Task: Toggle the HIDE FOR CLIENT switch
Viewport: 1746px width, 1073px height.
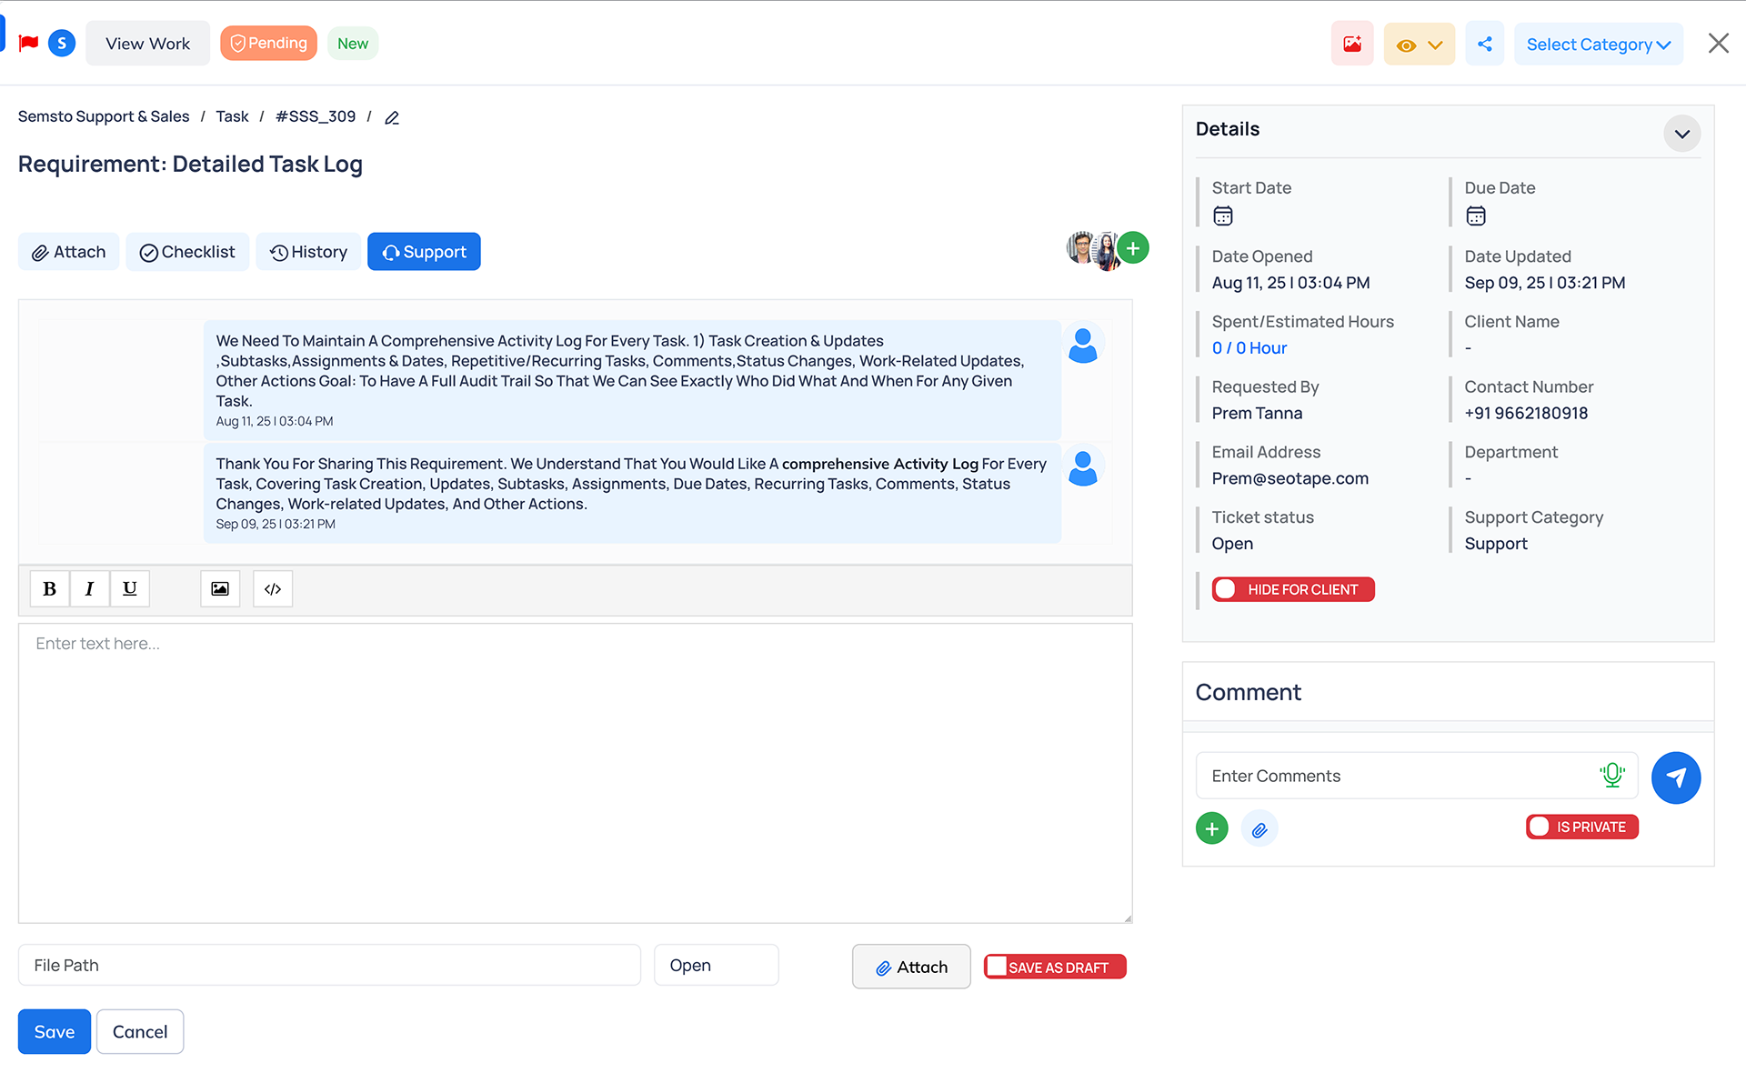Action: [1228, 589]
